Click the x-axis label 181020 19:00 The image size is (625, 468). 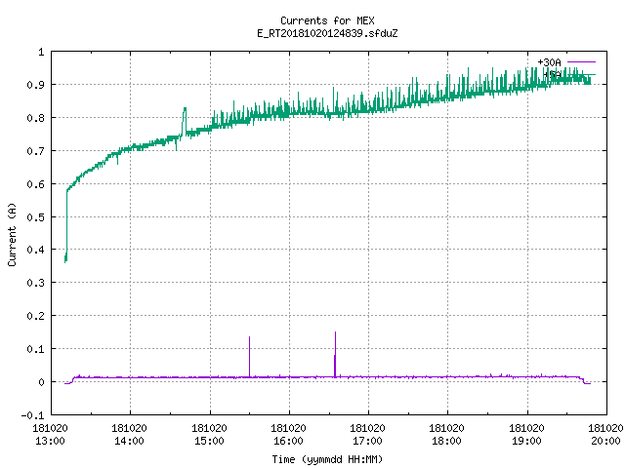(x=526, y=435)
